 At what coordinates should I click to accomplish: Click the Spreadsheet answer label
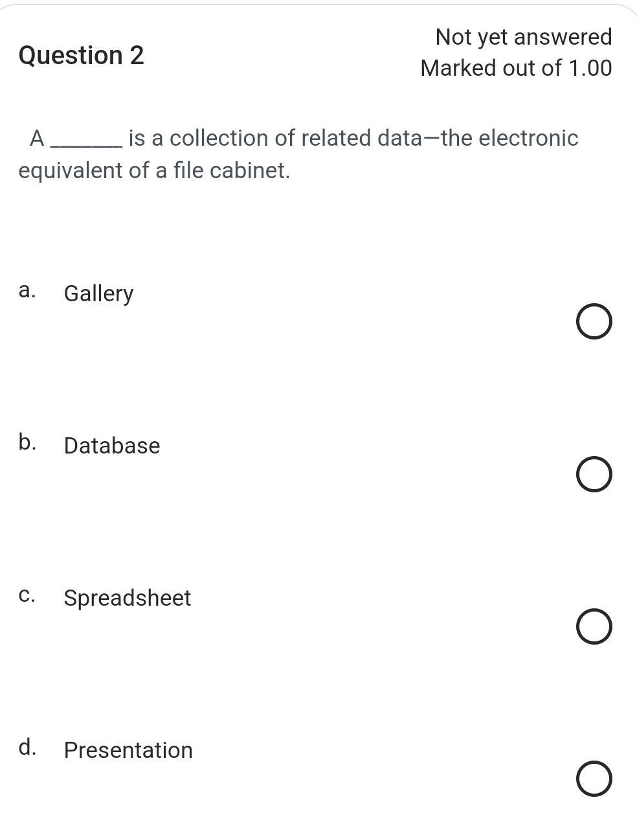[x=127, y=598]
